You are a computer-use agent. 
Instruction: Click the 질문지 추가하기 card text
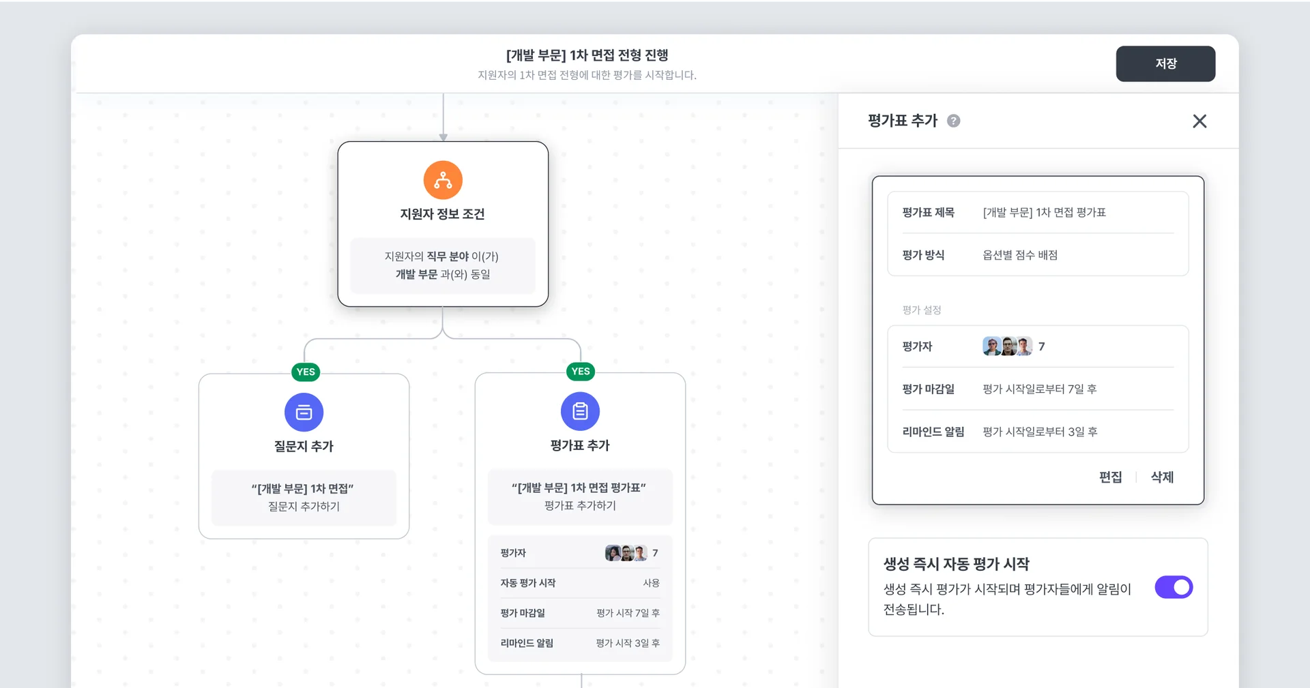pyautogui.click(x=304, y=506)
